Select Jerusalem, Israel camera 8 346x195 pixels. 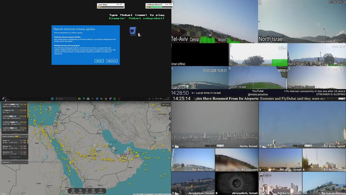point(237,183)
